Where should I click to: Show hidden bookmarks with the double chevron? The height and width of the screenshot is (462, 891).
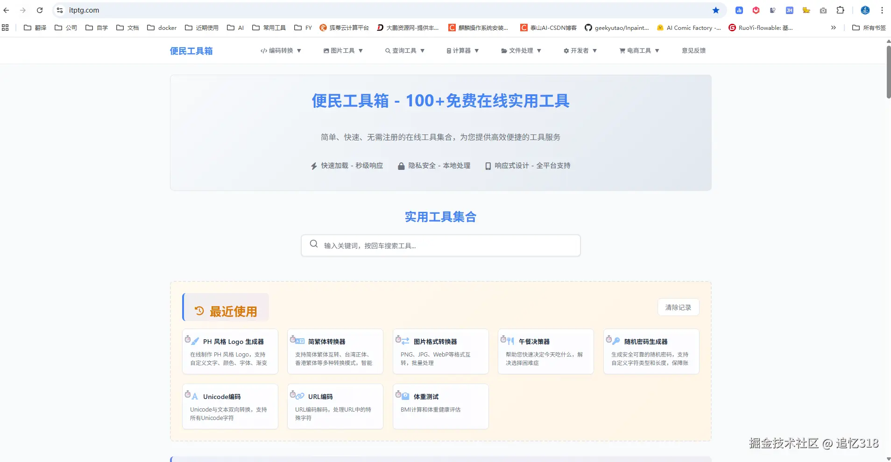[834, 28]
